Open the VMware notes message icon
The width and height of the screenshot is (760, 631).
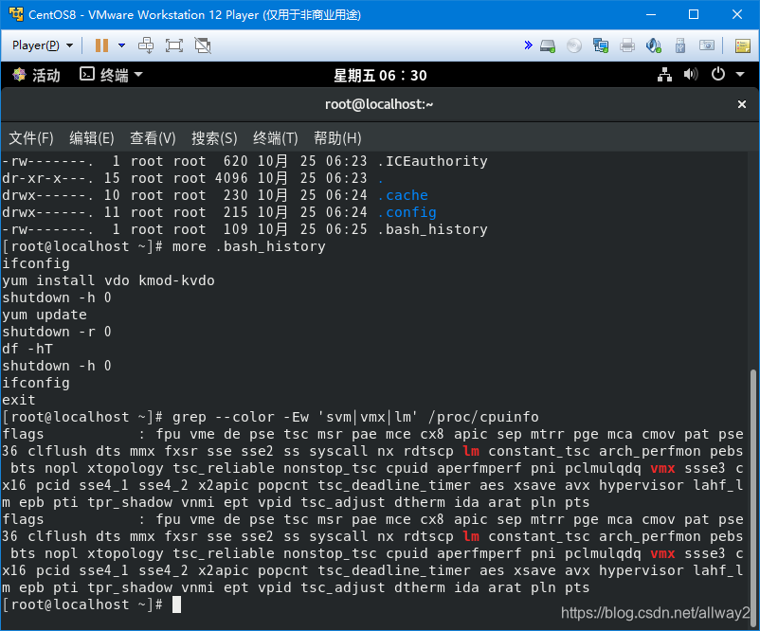pos(743,46)
